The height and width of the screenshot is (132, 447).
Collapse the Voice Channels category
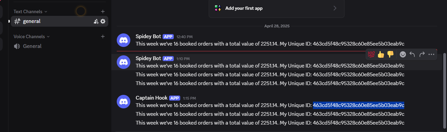coord(32,36)
